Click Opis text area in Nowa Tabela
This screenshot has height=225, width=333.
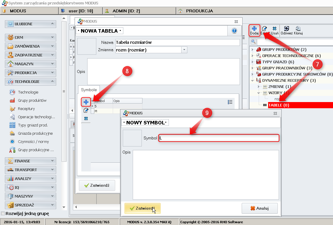(x=164, y=72)
